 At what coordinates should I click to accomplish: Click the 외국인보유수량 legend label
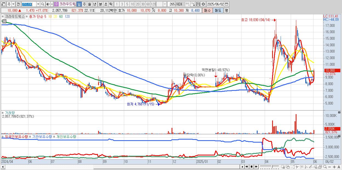pyautogui.click(x=16, y=136)
